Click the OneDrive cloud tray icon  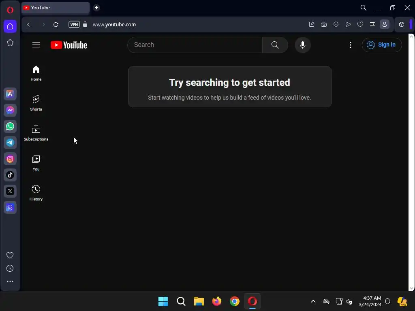pyautogui.click(x=326, y=301)
